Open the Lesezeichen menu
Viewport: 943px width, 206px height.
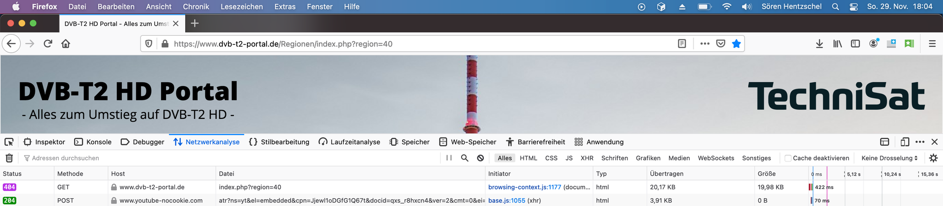click(242, 6)
